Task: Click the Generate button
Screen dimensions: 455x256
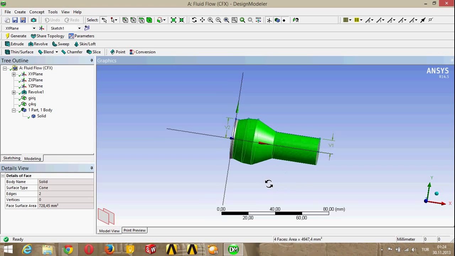Action: point(16,36)
